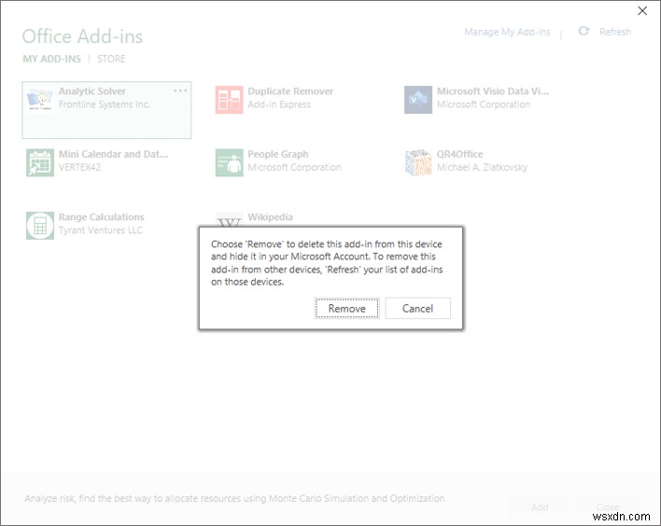This screenshot has height=526, width=661.
Task: Click the Frontline Systems Inc. publisher text
Action: point(105,104)
